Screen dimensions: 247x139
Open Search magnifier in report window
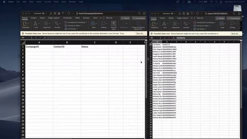(x=234, y=14)
